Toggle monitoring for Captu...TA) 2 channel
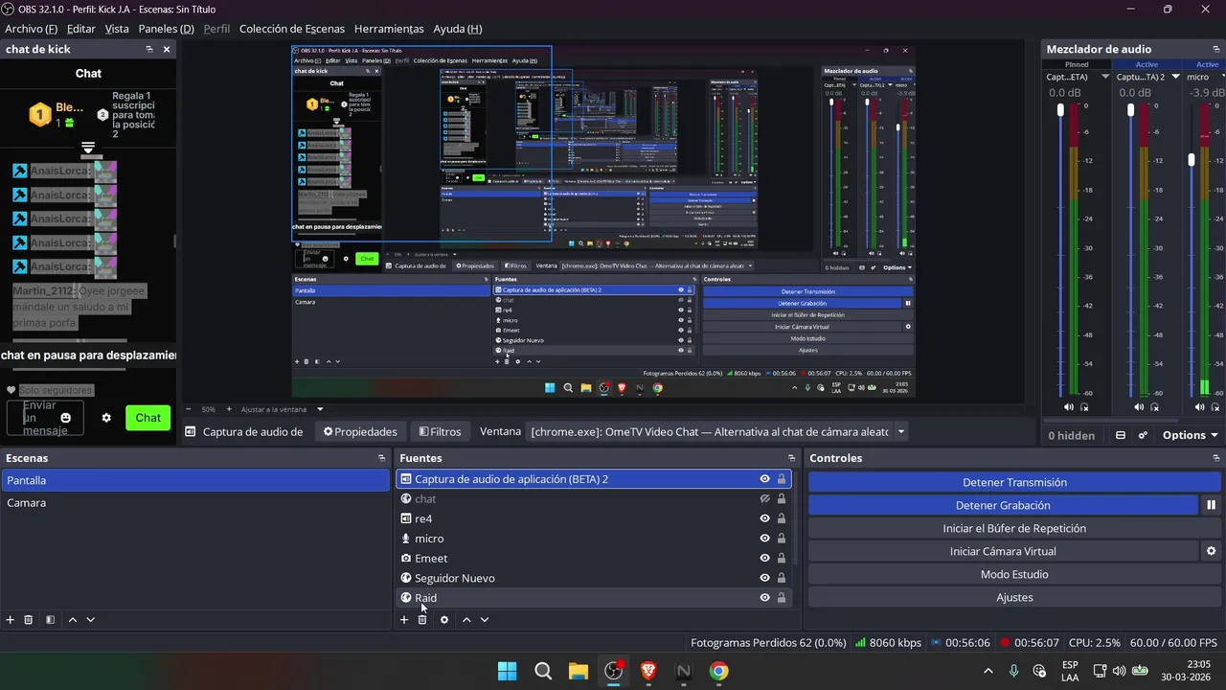 pos(1154,407)
